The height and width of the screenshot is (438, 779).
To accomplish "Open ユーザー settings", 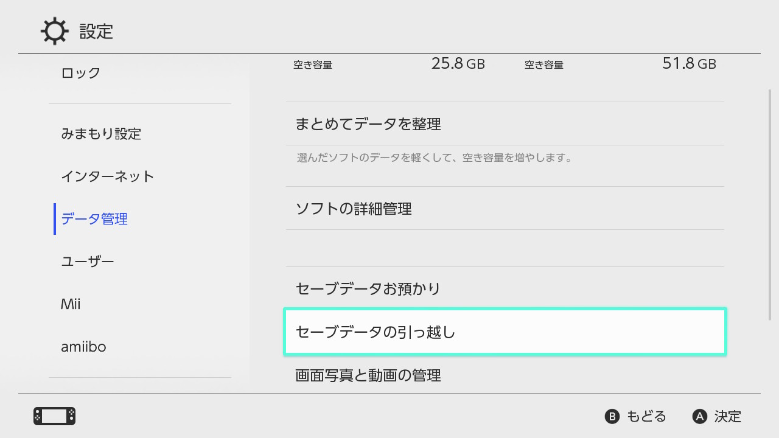I will [x=88, y=262].
